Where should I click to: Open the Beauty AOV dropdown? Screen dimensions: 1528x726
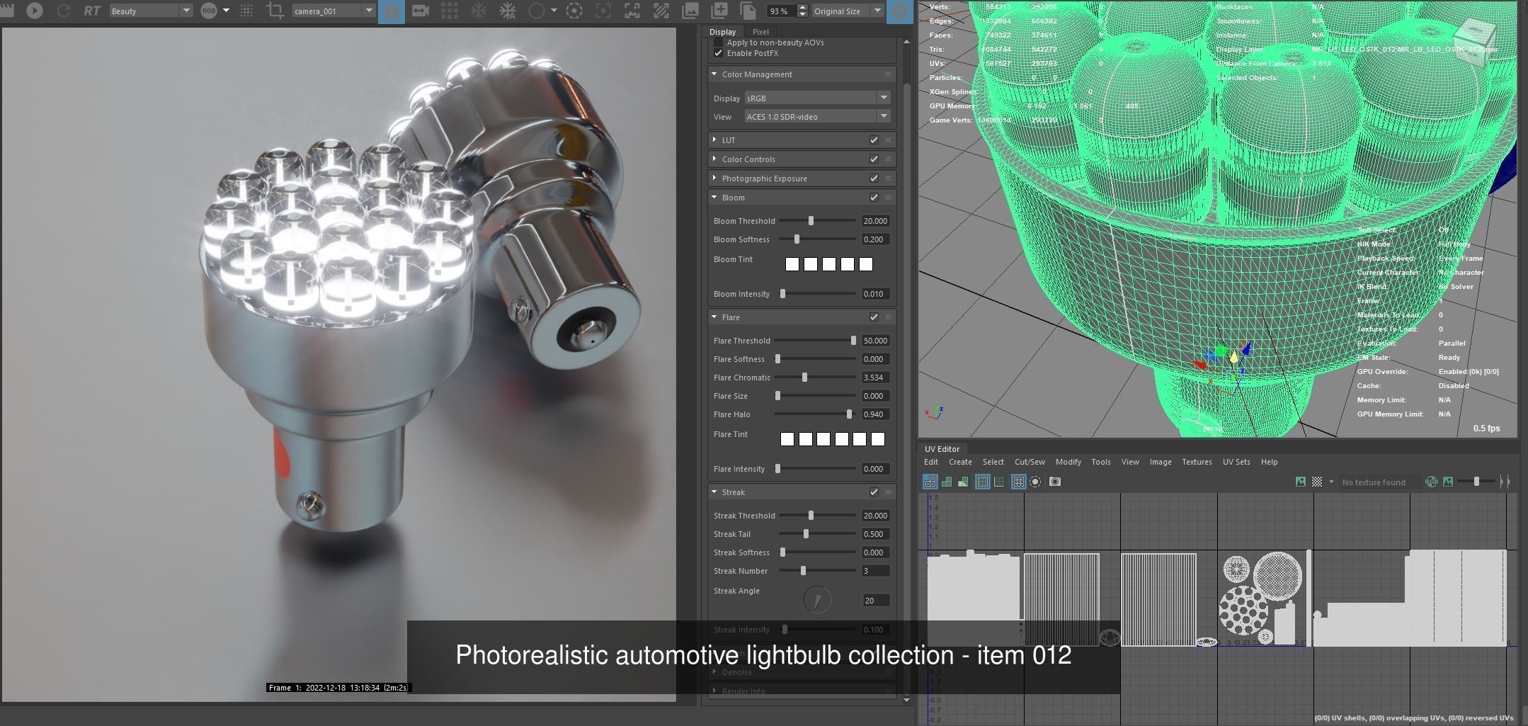(150, 11)
